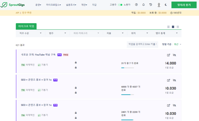The height and width of the screenshot is (121, 199).
Task: Expand the 엠프 통계 dropdown
Action: [x=166, y=33]
